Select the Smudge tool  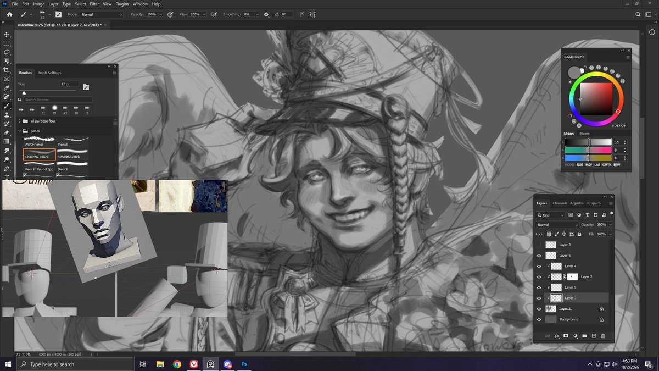7,150
